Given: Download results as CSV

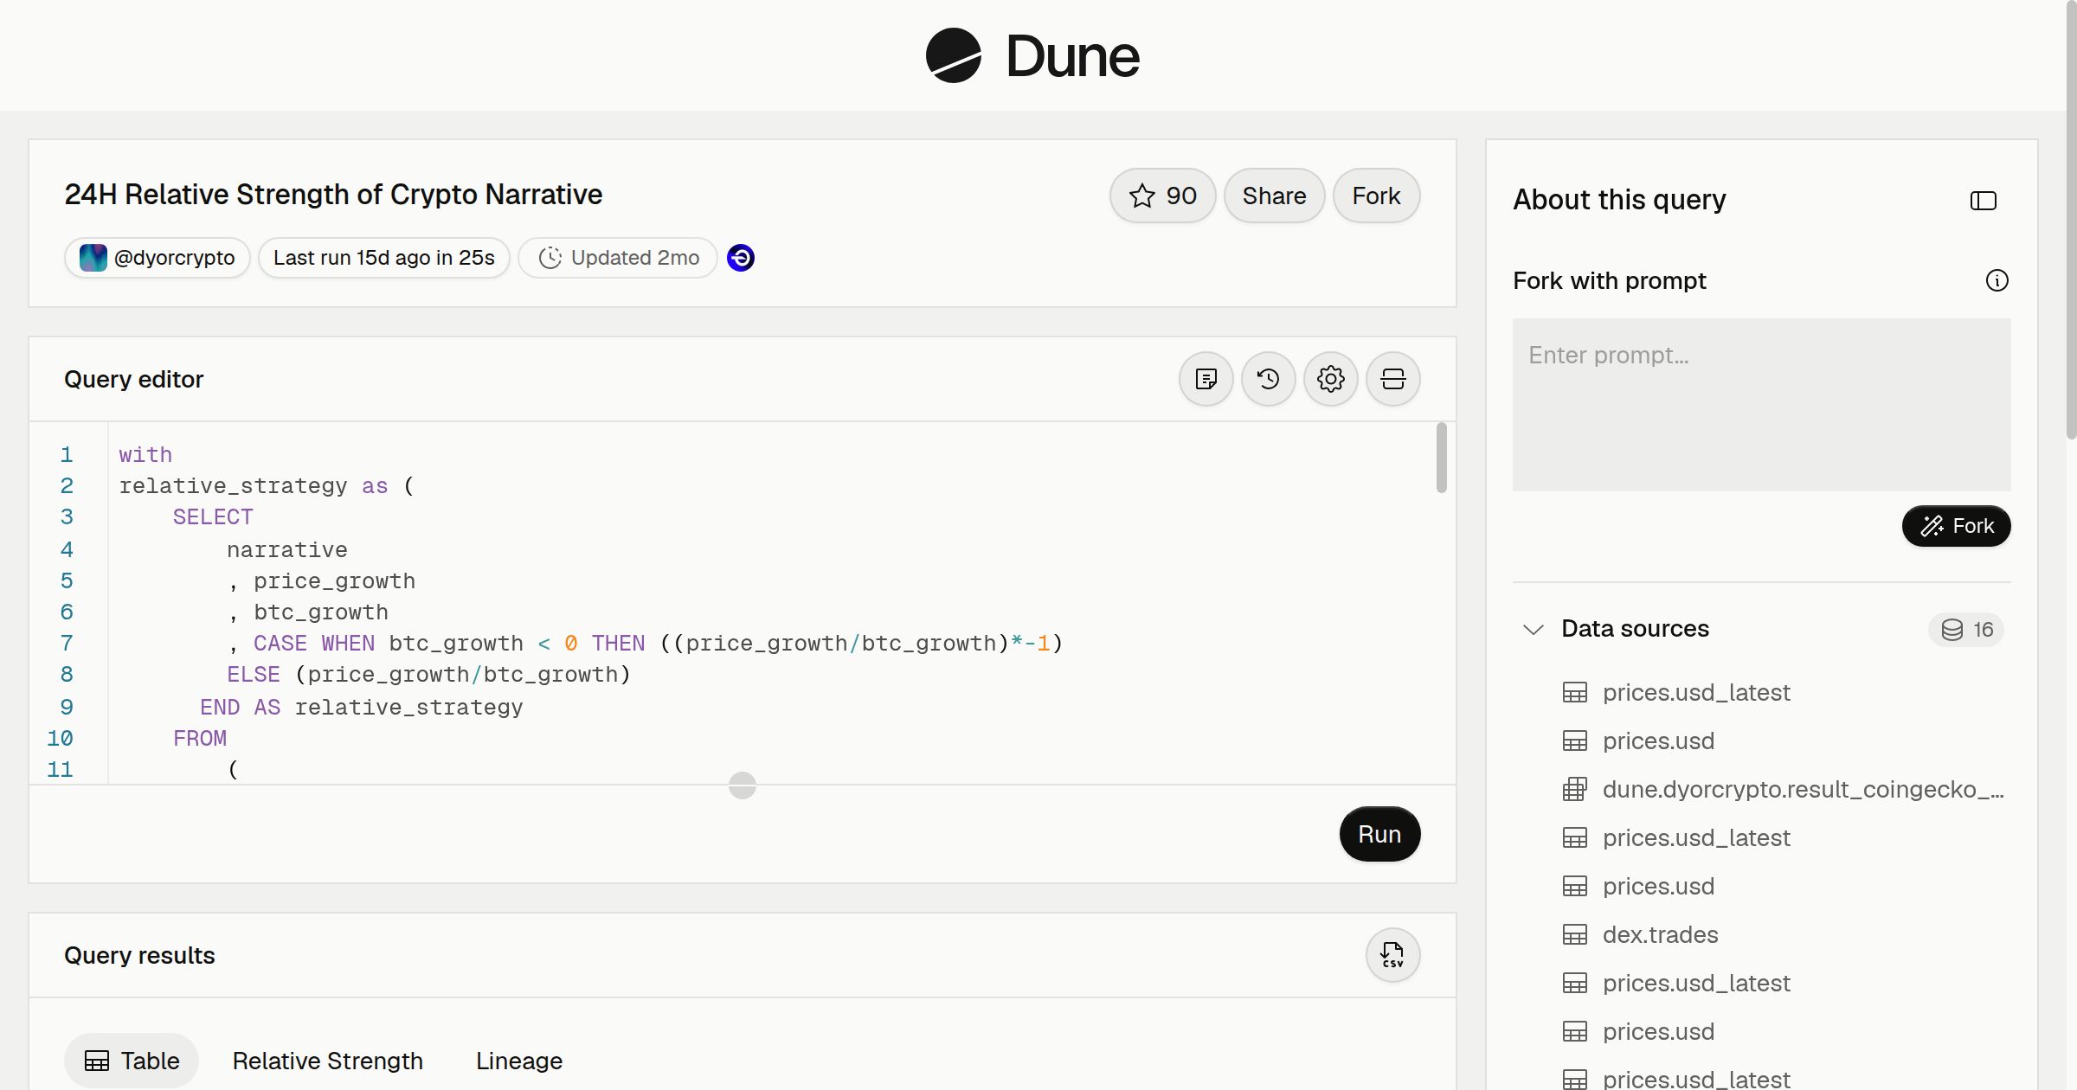Looking at the screenshot, I should [1393, 955].
